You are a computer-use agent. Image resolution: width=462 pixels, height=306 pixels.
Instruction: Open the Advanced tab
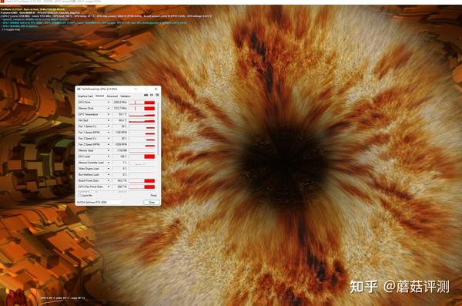tap(112, 96)
